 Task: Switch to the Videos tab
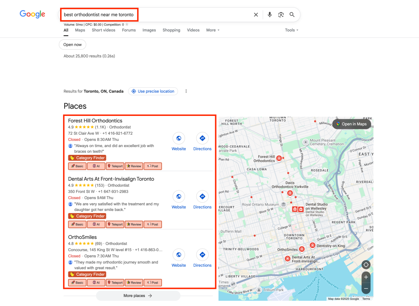193,30
